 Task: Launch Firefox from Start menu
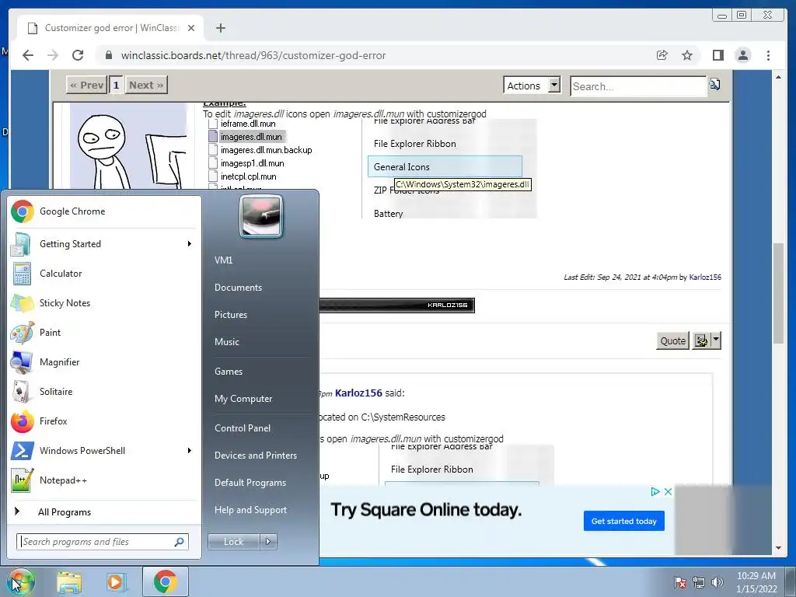104,421
